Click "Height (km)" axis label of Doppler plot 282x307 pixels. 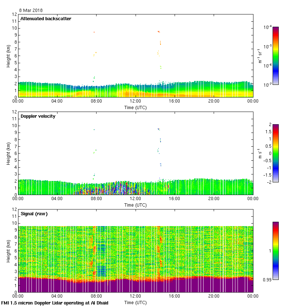[9, 153]
